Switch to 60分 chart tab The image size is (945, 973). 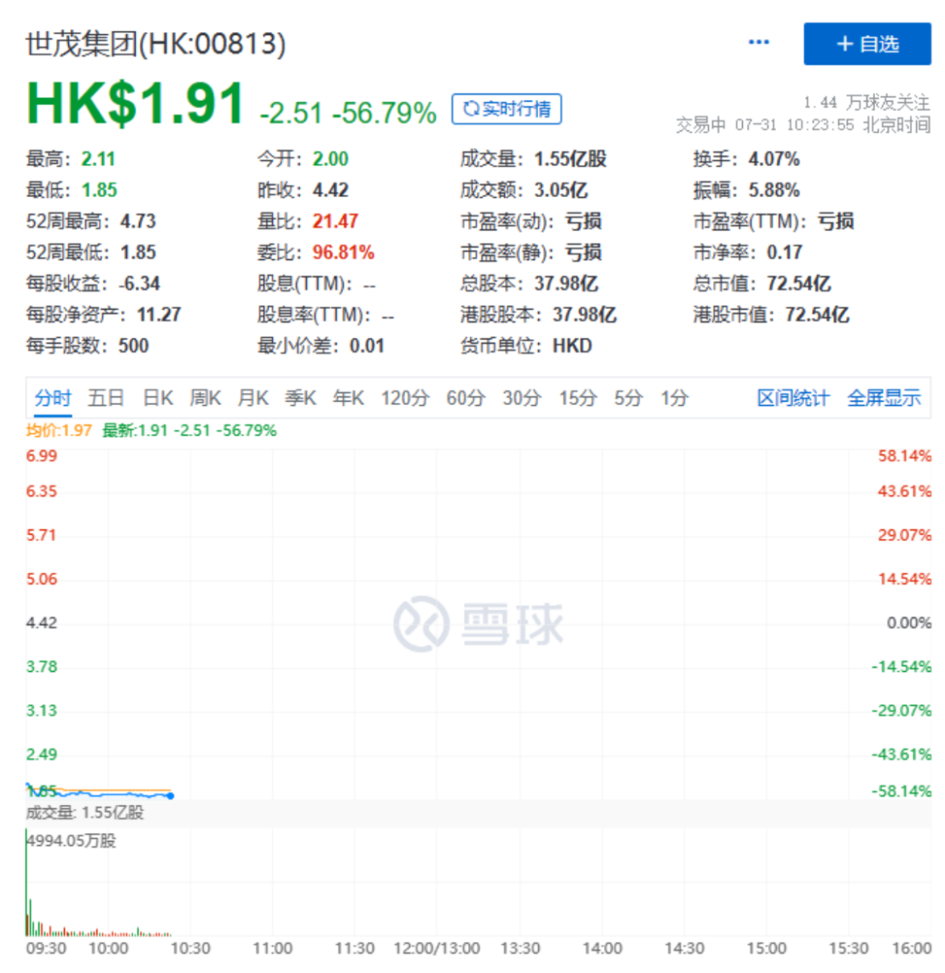tap(465, 398)
